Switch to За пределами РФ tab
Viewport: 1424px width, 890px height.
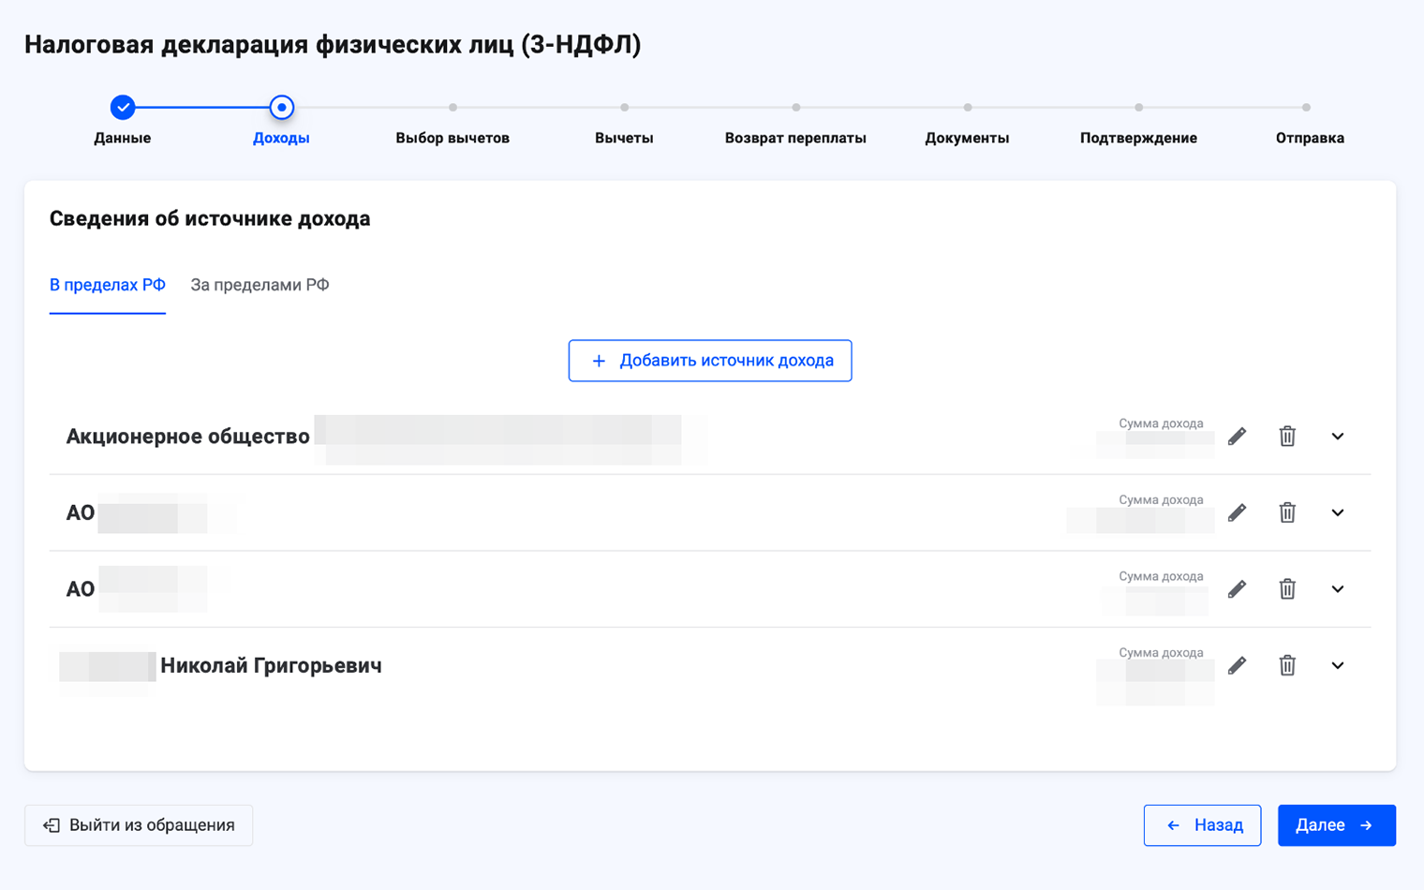[x=260, y=285]
